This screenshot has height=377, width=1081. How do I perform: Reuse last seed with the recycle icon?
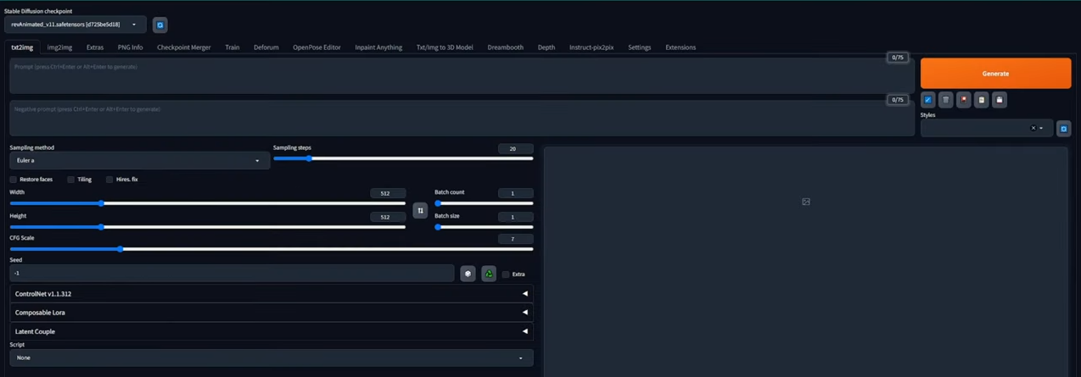pos(489,274)
